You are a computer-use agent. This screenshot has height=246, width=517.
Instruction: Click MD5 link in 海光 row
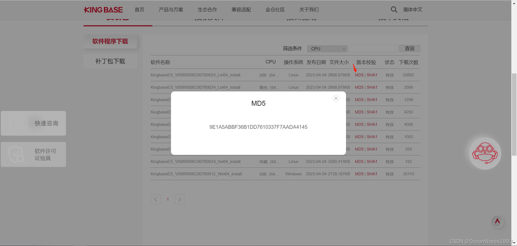click(359, 87)
